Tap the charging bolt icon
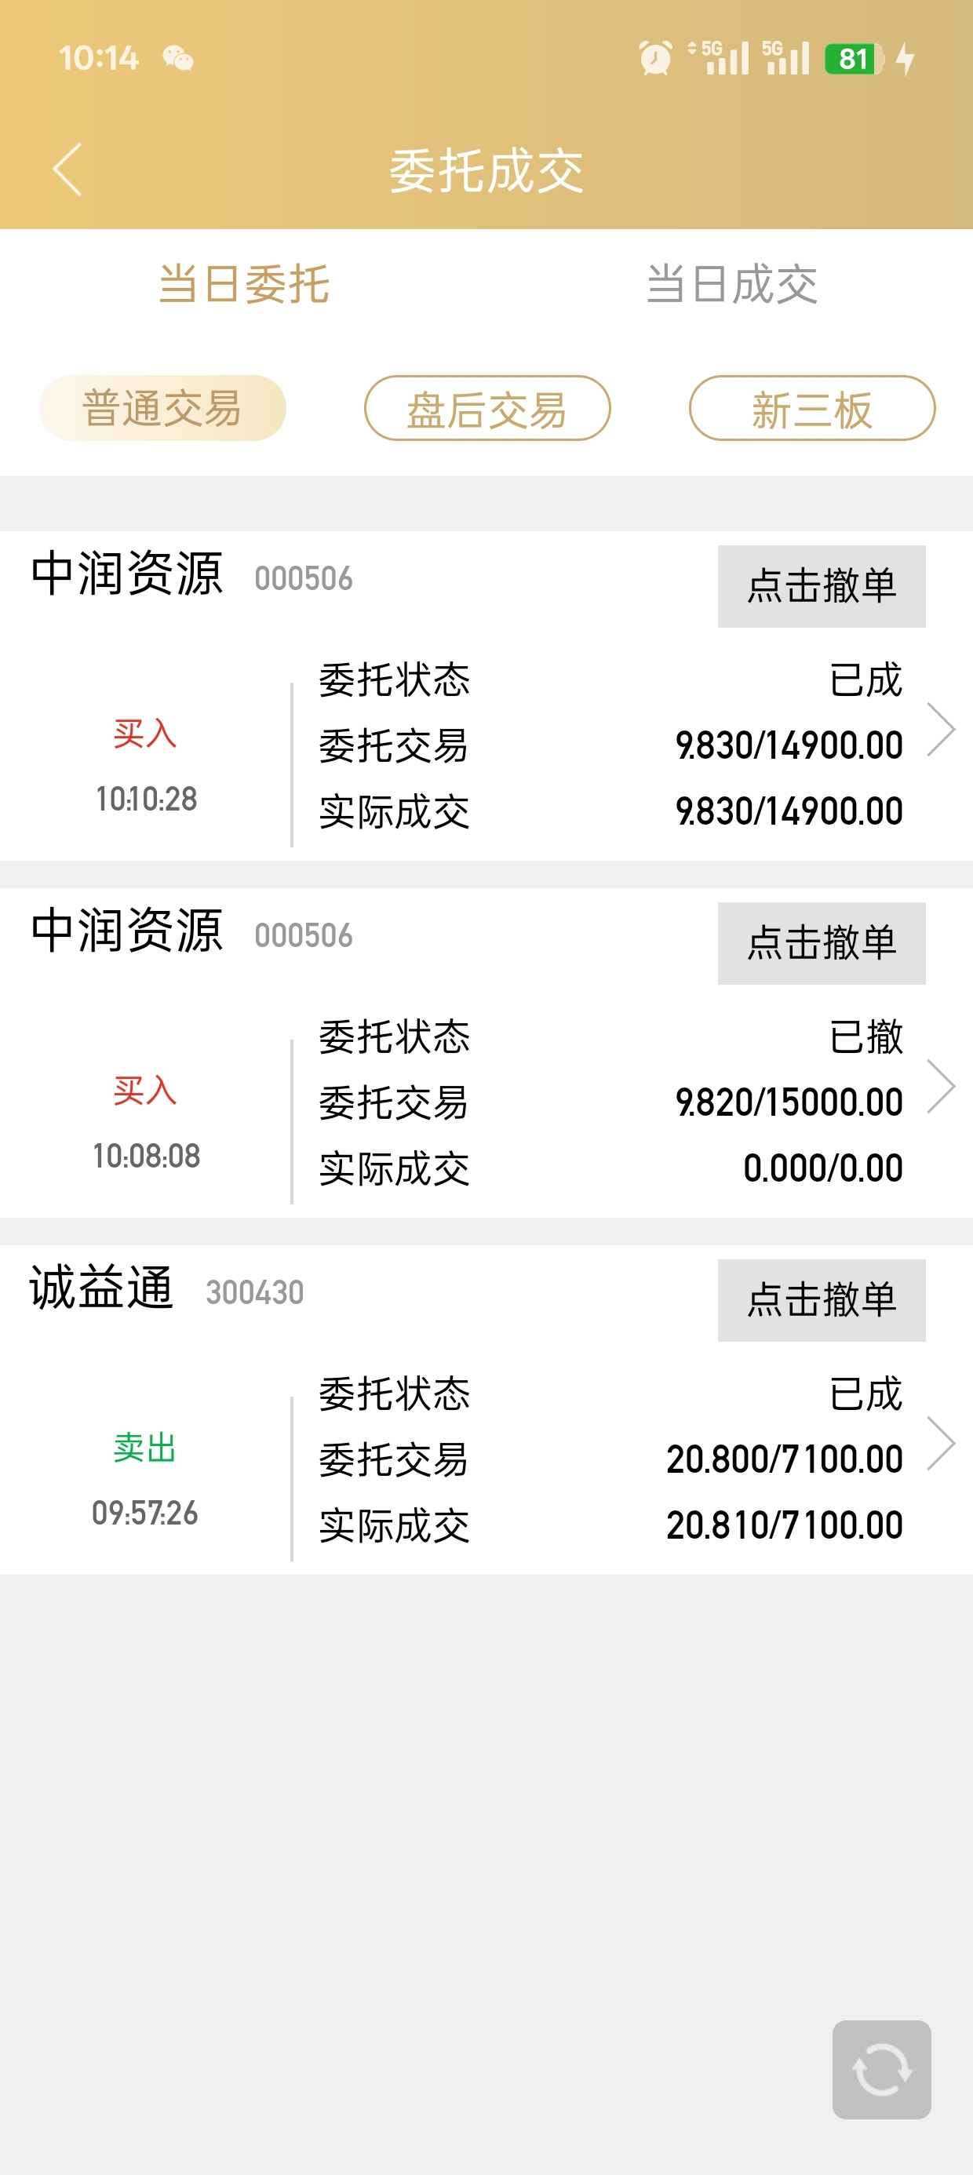Image resolution: width=973 pixels, height=2175 pixels. 905,58
